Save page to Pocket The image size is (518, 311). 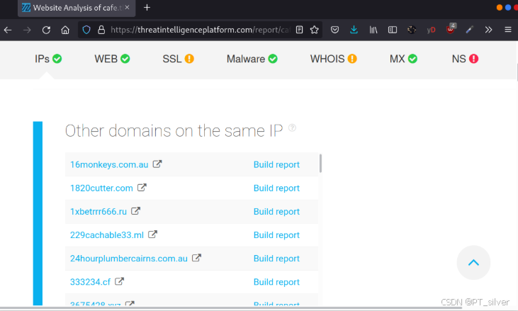[x=334, y=30]
